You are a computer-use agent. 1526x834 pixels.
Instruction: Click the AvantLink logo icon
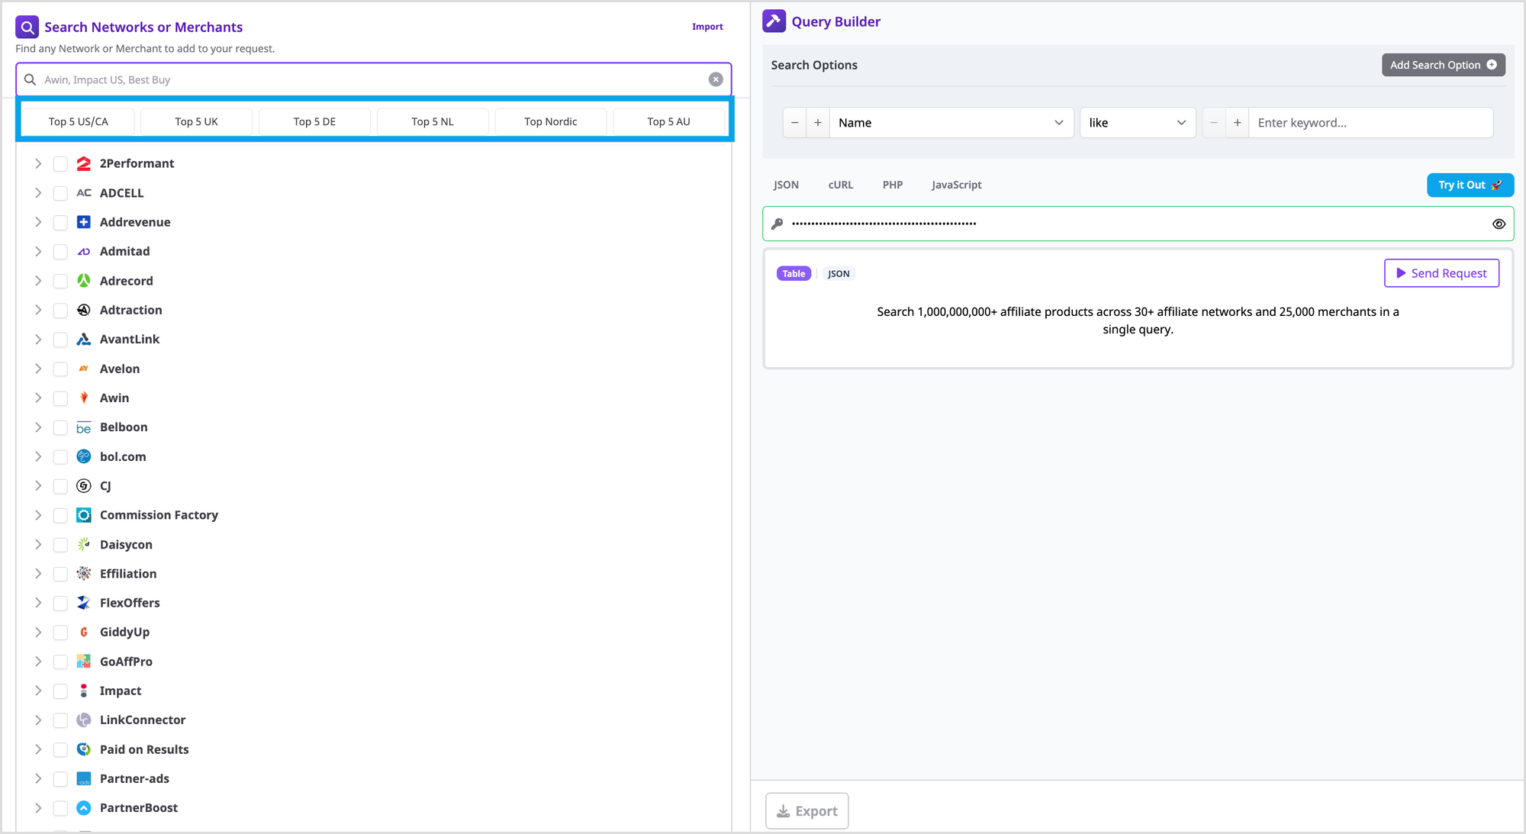click(84, 339)
